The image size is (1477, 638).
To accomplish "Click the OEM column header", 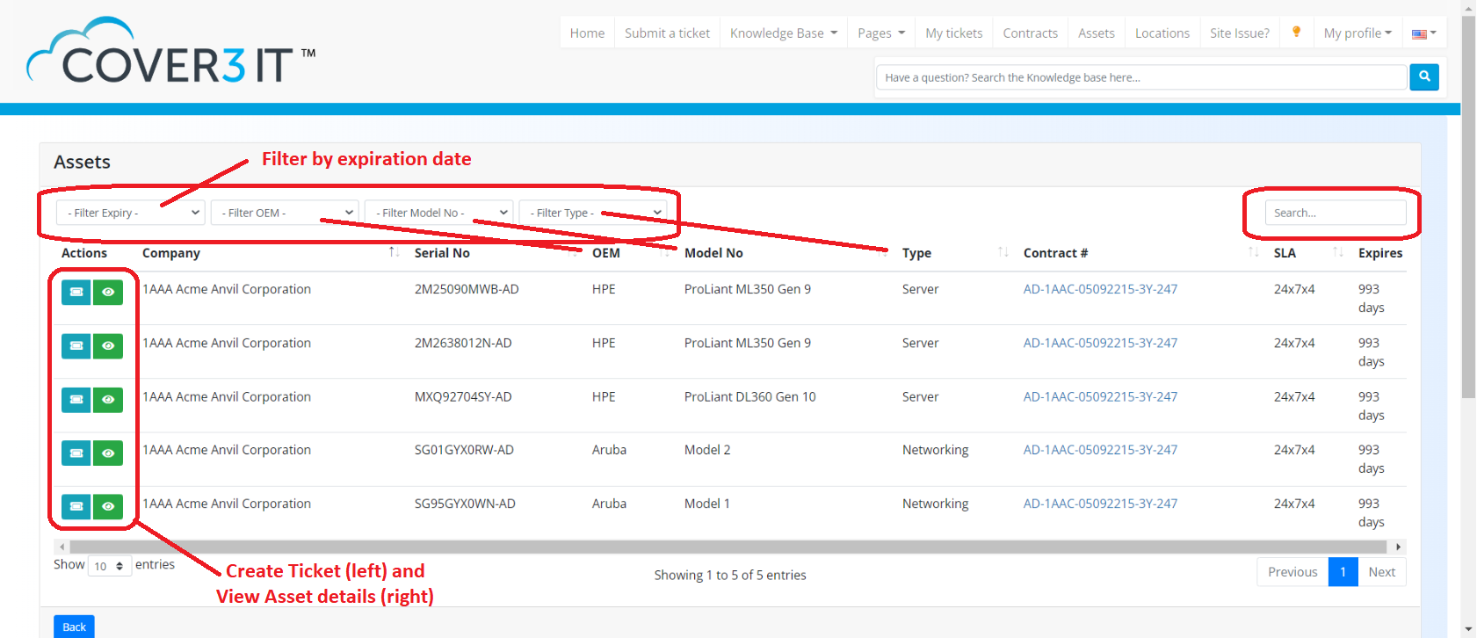I will (x=606, y=253).
